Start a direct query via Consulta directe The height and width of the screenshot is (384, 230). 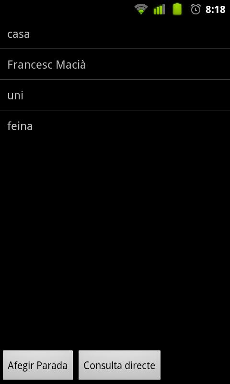pos(119,365)
